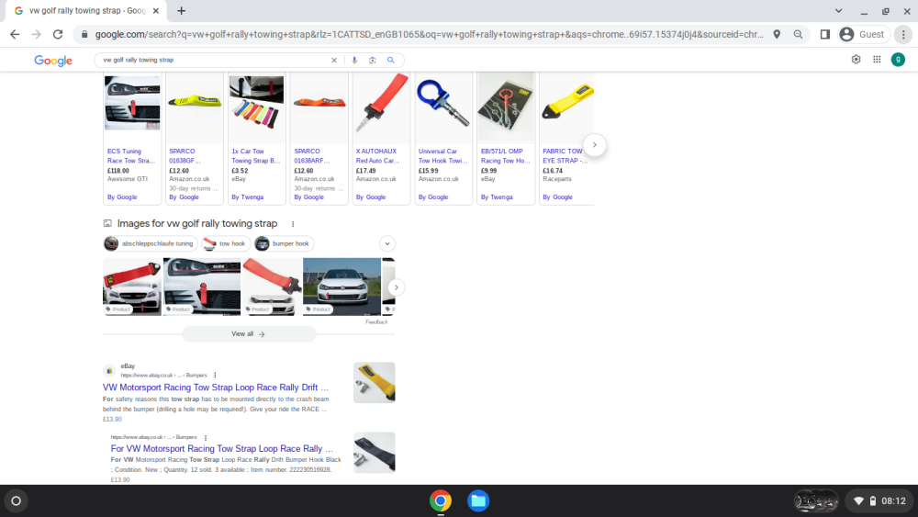The width and height of the screenshot is (918, 517).
Task: Click the Google logo
Action: coord(53,61)
